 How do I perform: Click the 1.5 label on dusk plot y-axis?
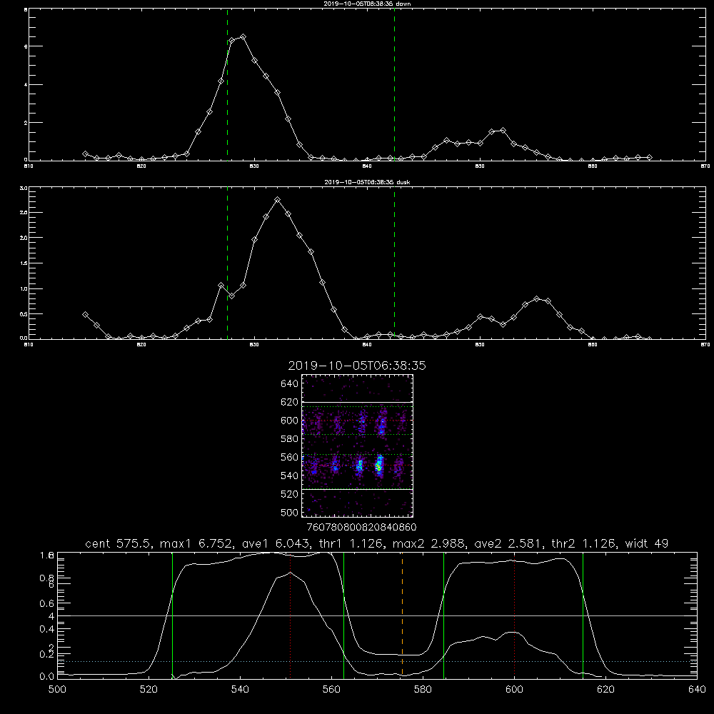pyautogui.click(x=24, y=263)
